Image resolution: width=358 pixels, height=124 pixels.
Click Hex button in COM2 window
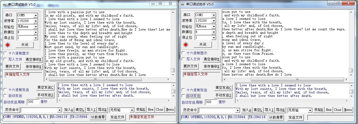(x=329, y=110)
